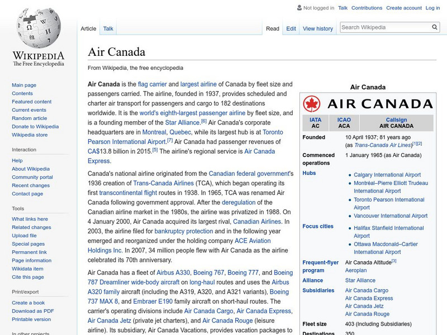
Task: Open the Montreal link
Action: [154, 132]
